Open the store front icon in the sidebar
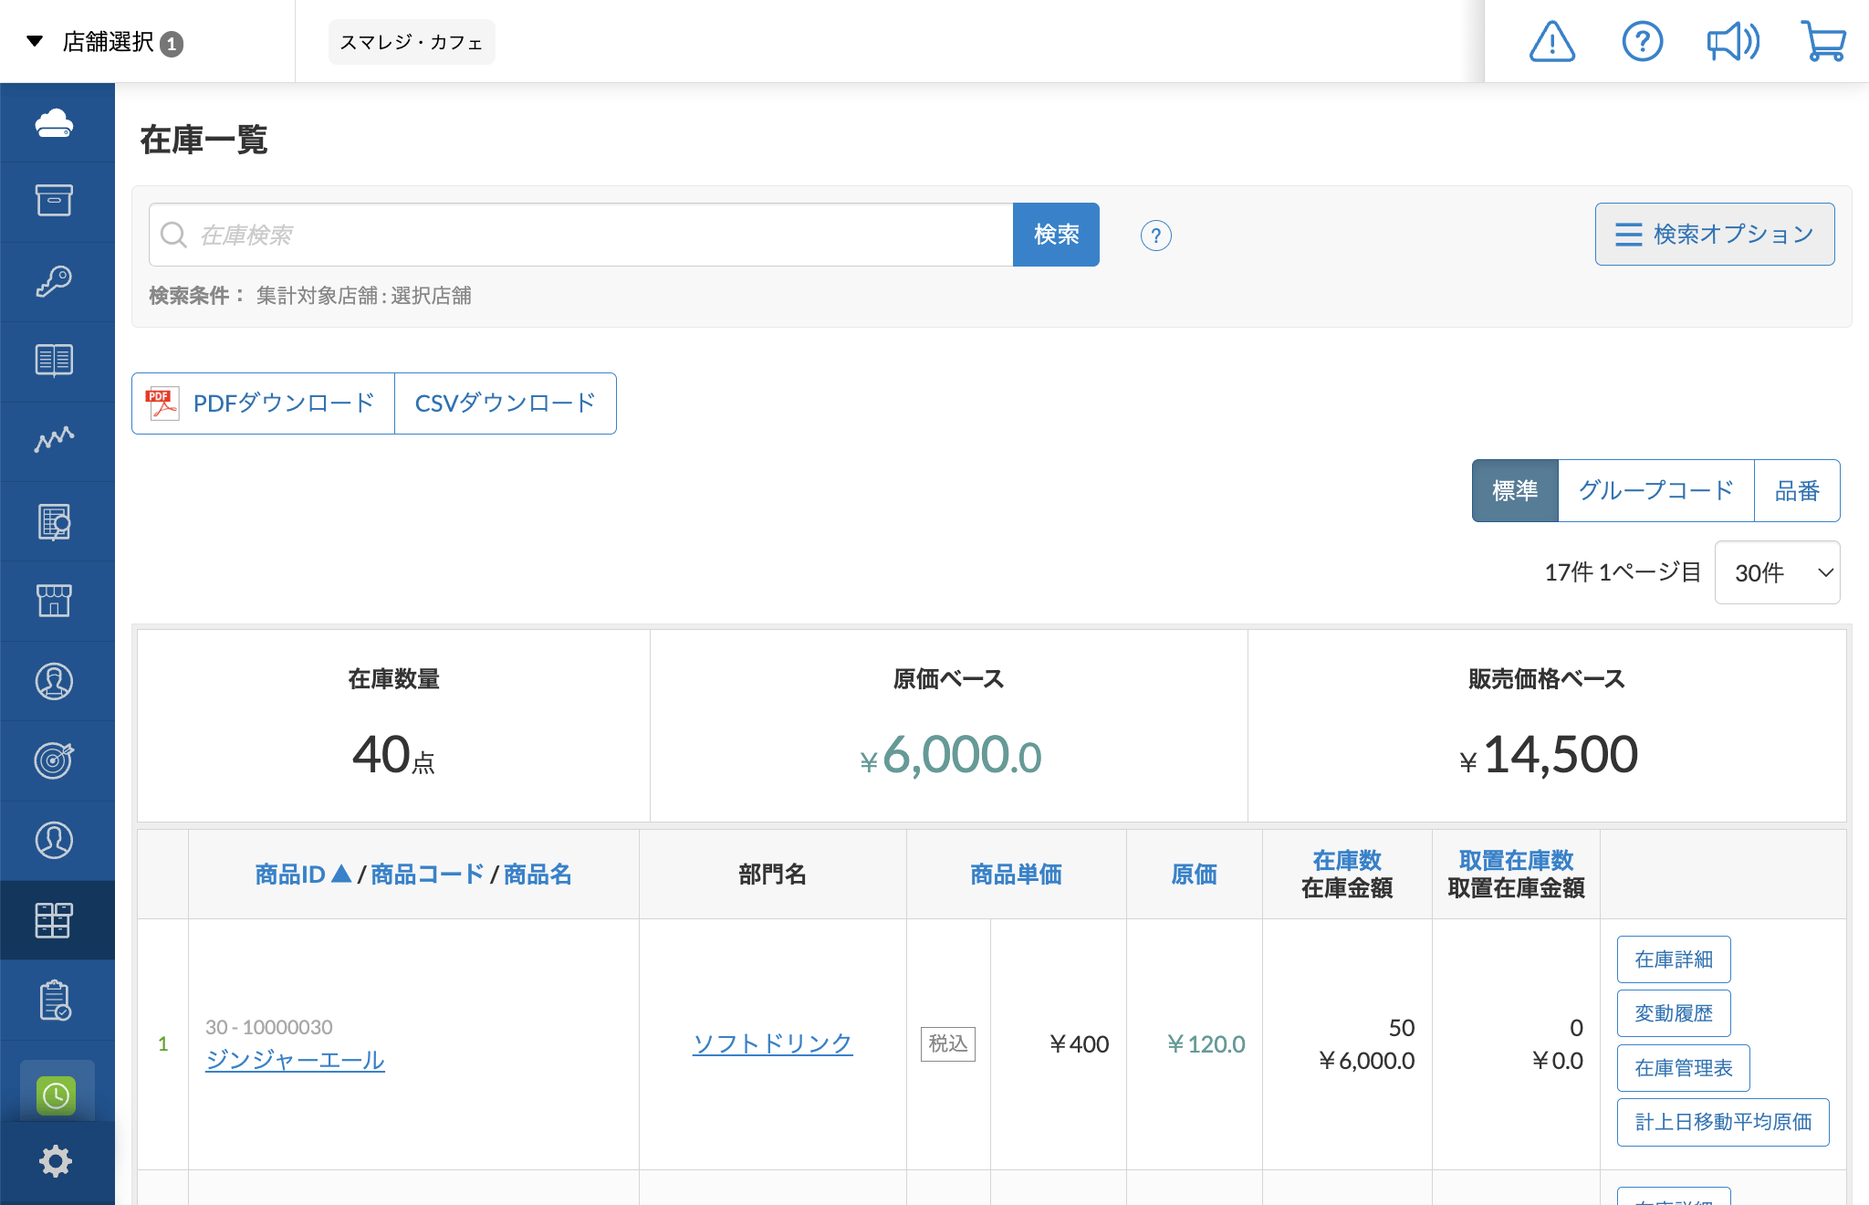This screenshot has width=1869, height=1205. (55, 601)
